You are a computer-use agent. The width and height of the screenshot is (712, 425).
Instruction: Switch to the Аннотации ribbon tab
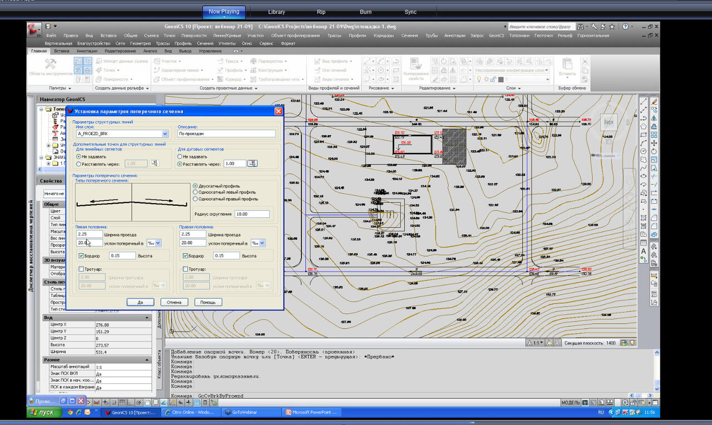pyautogui.click(x=86, y=51)
